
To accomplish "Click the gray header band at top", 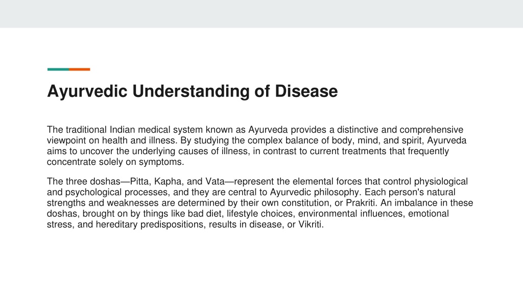I will tap(261, 14).
